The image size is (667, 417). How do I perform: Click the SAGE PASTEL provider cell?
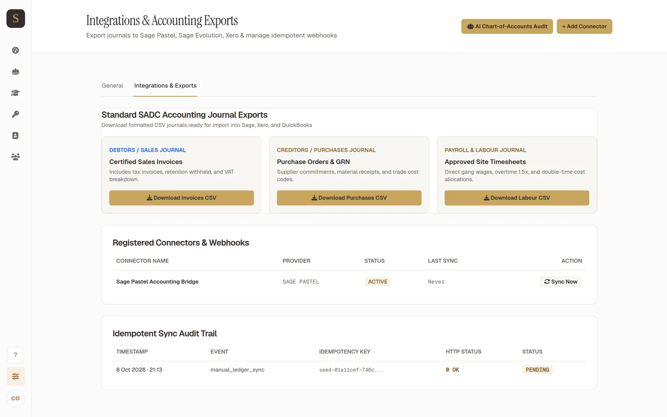click(x=301, y=282)
